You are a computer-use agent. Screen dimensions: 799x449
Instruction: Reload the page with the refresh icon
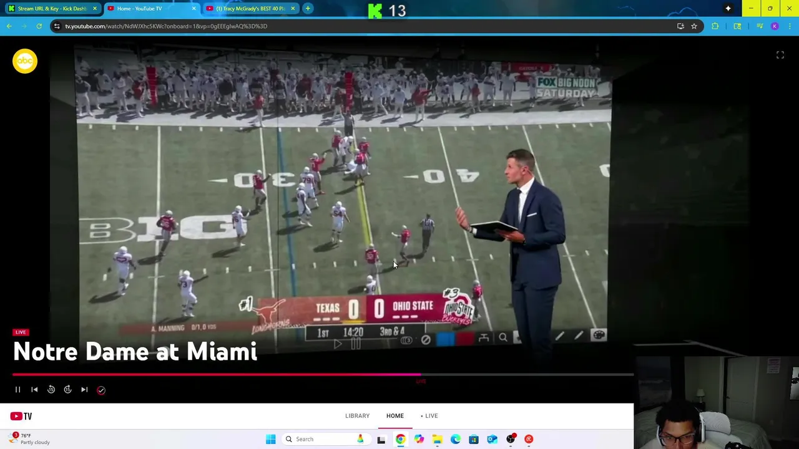tap(39, 26)
